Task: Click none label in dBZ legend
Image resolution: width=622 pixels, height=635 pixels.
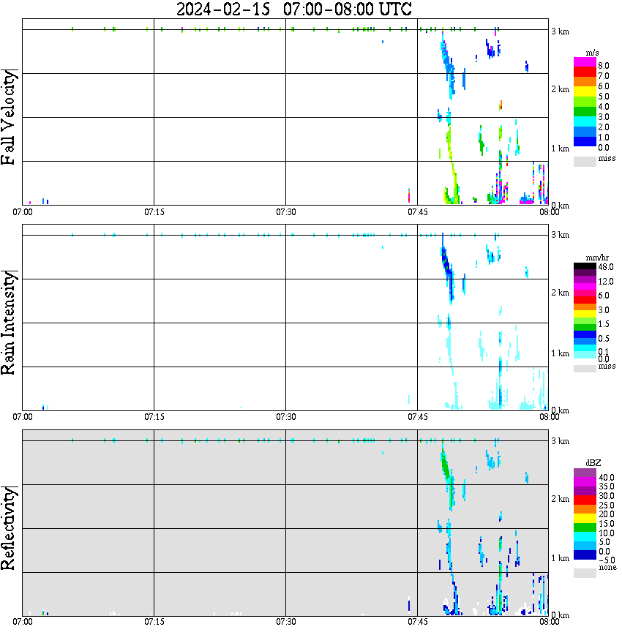Action: tap(607, 568)
